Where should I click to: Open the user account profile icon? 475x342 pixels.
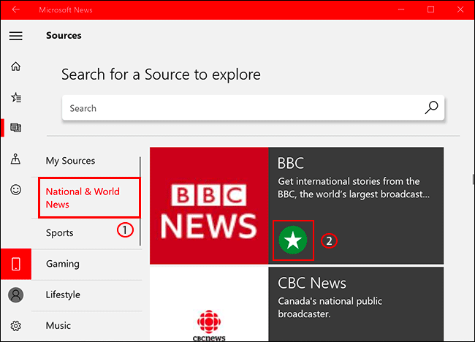(x=16, y=294)
